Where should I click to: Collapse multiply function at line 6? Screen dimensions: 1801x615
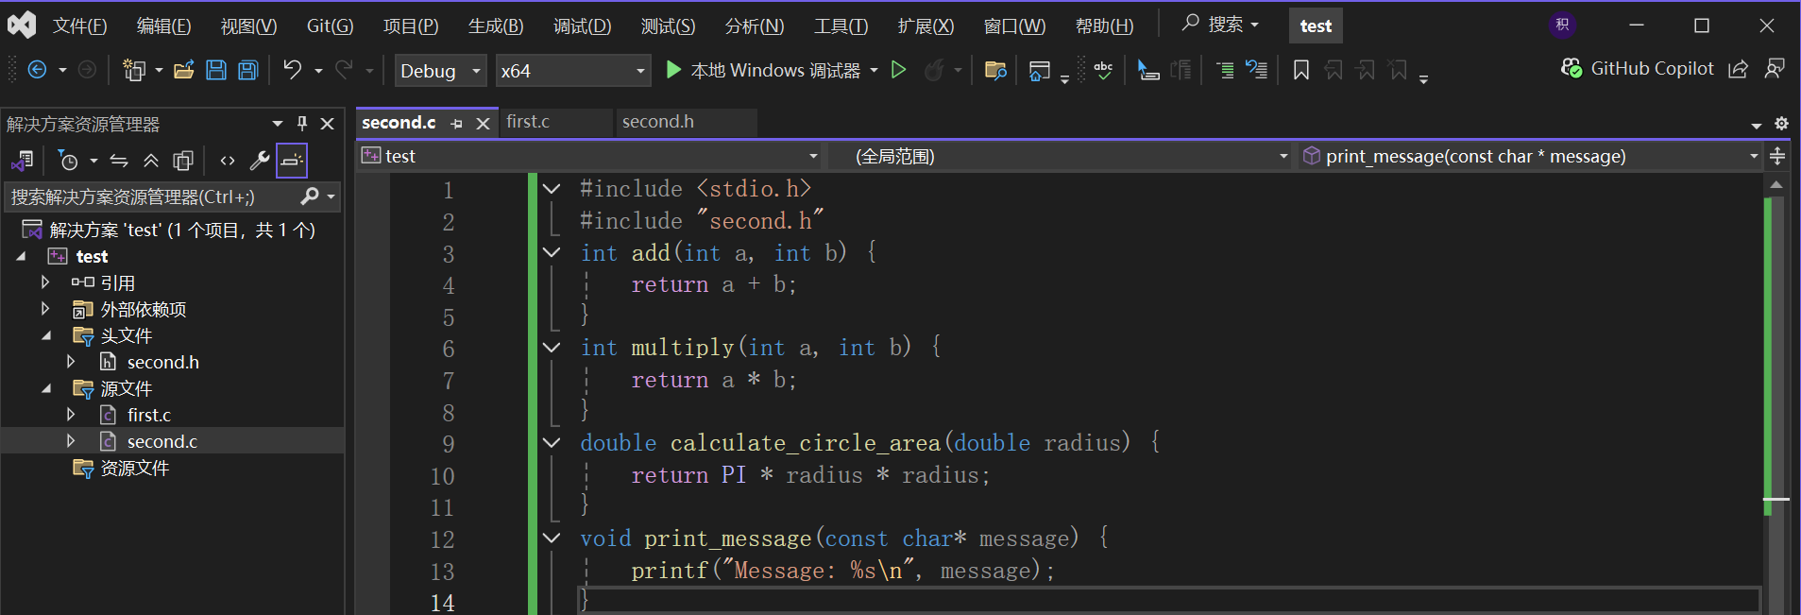pyautogui.click(x=552, y=348)
